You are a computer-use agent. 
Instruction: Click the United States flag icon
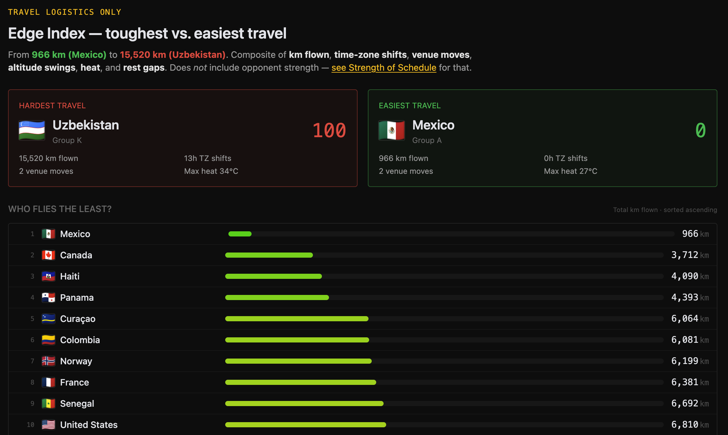[x=49, y=425]
